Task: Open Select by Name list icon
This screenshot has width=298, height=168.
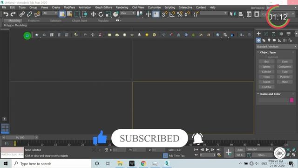Action: coord(69,14)
